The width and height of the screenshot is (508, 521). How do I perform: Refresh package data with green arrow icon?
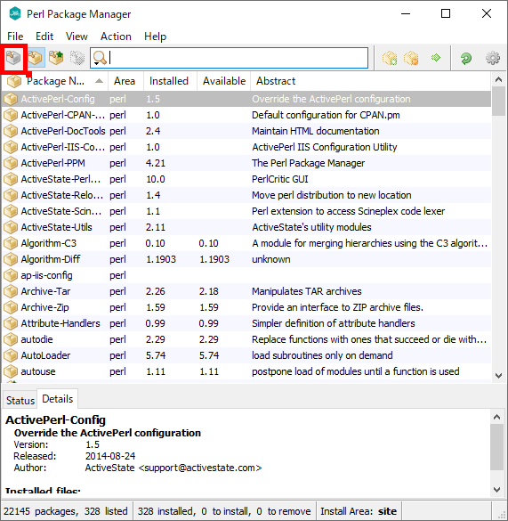tap(466, 58)
